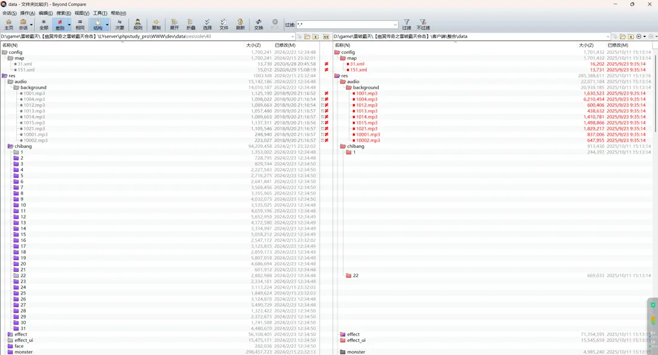Screen dimensions: 658x355
Task: Click the difference marker beside 31.xml
Action: (x=327, y=64)
